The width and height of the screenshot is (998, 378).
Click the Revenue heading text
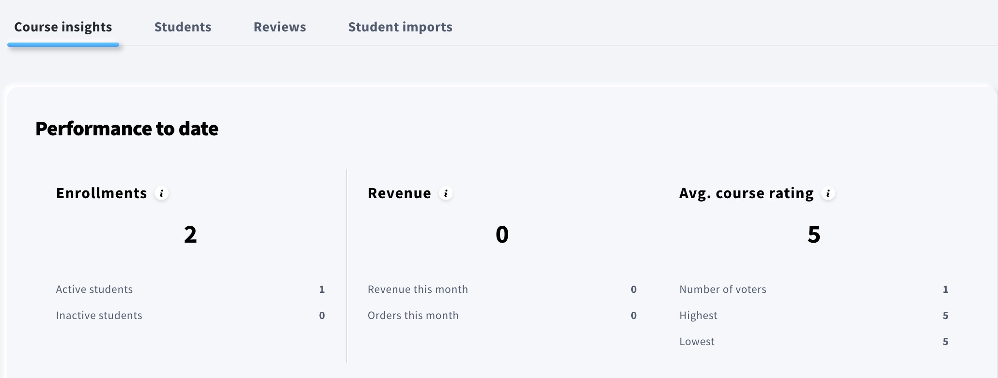pos(399,193)
